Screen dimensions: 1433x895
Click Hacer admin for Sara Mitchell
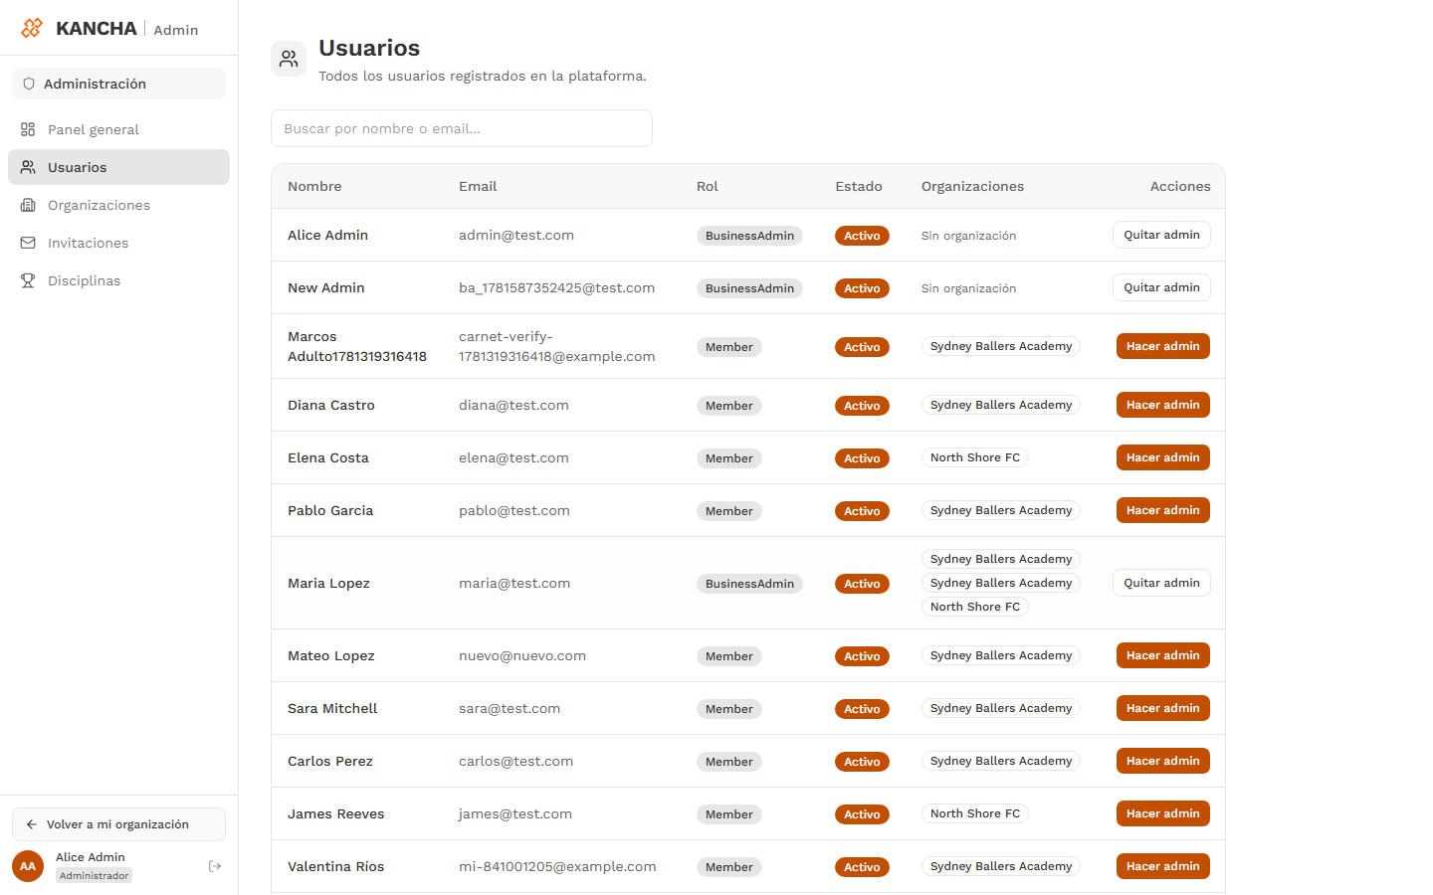pyautogui.click(x=1163, y=708)
